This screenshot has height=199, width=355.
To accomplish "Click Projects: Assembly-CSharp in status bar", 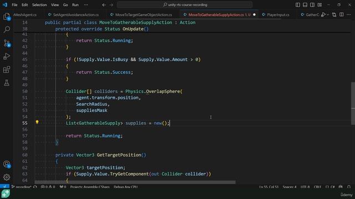I will point(90,187).
